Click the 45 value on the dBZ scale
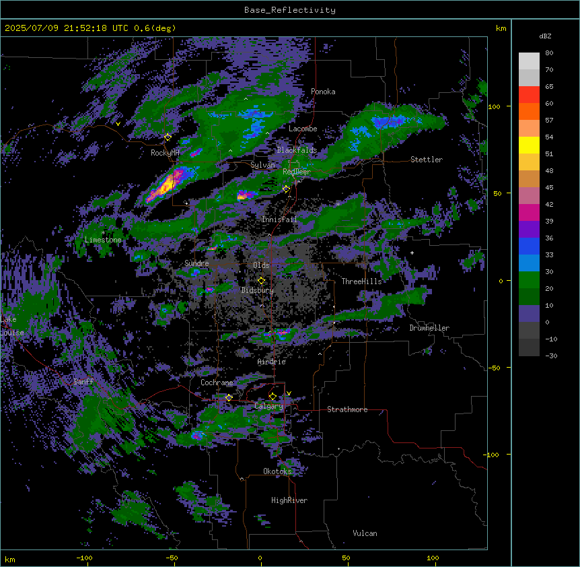Image resolution: width=580 pixels, height=567 pixels. [549, 188]
